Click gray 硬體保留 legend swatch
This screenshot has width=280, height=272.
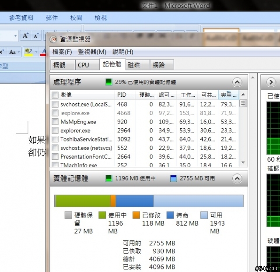point(68,215)
